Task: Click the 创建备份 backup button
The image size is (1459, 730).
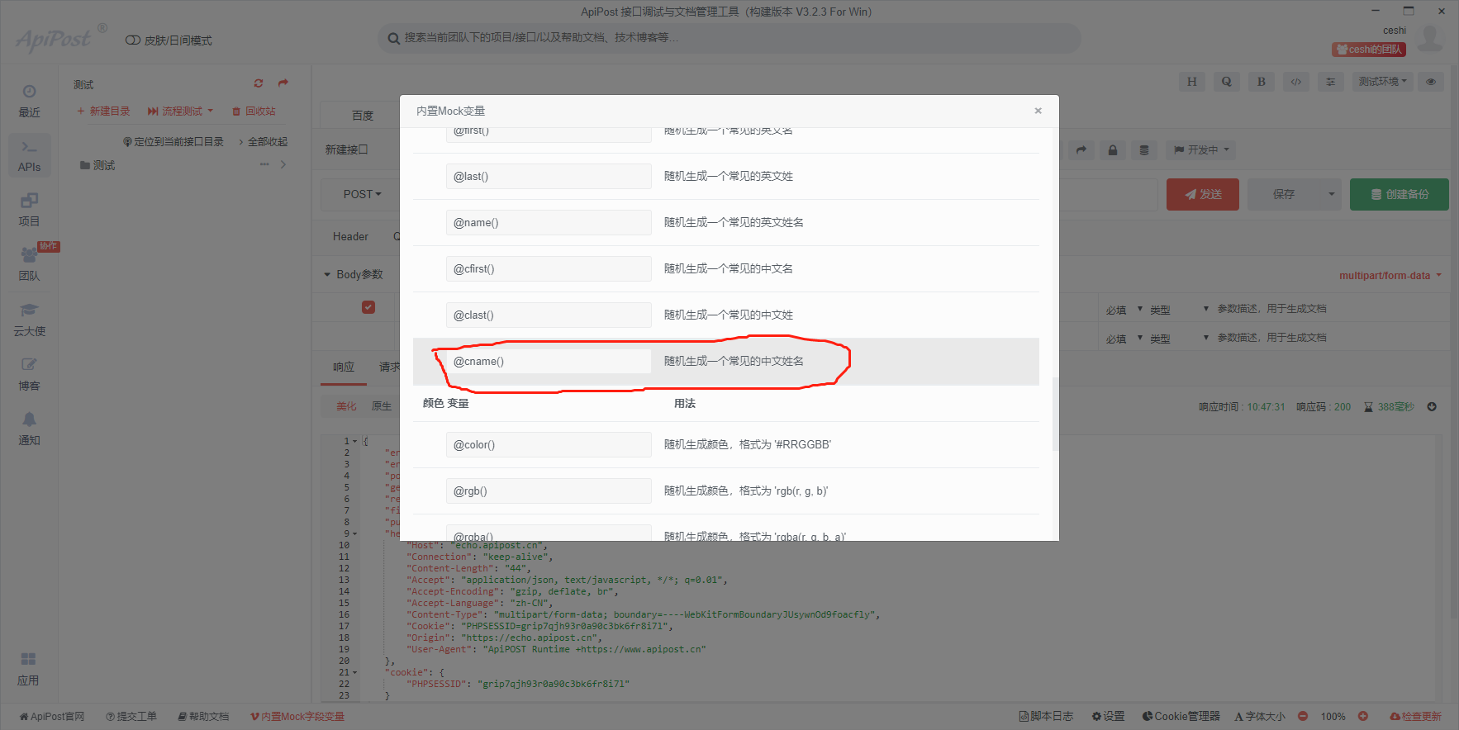Action: click(x=1400, y=194)
